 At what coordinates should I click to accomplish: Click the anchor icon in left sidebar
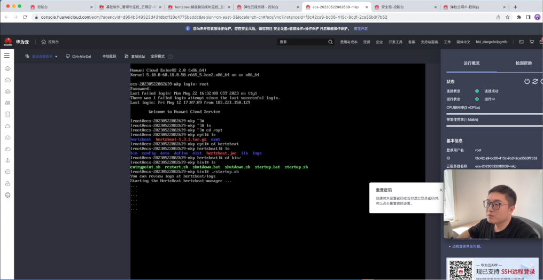tap(7, 160)
